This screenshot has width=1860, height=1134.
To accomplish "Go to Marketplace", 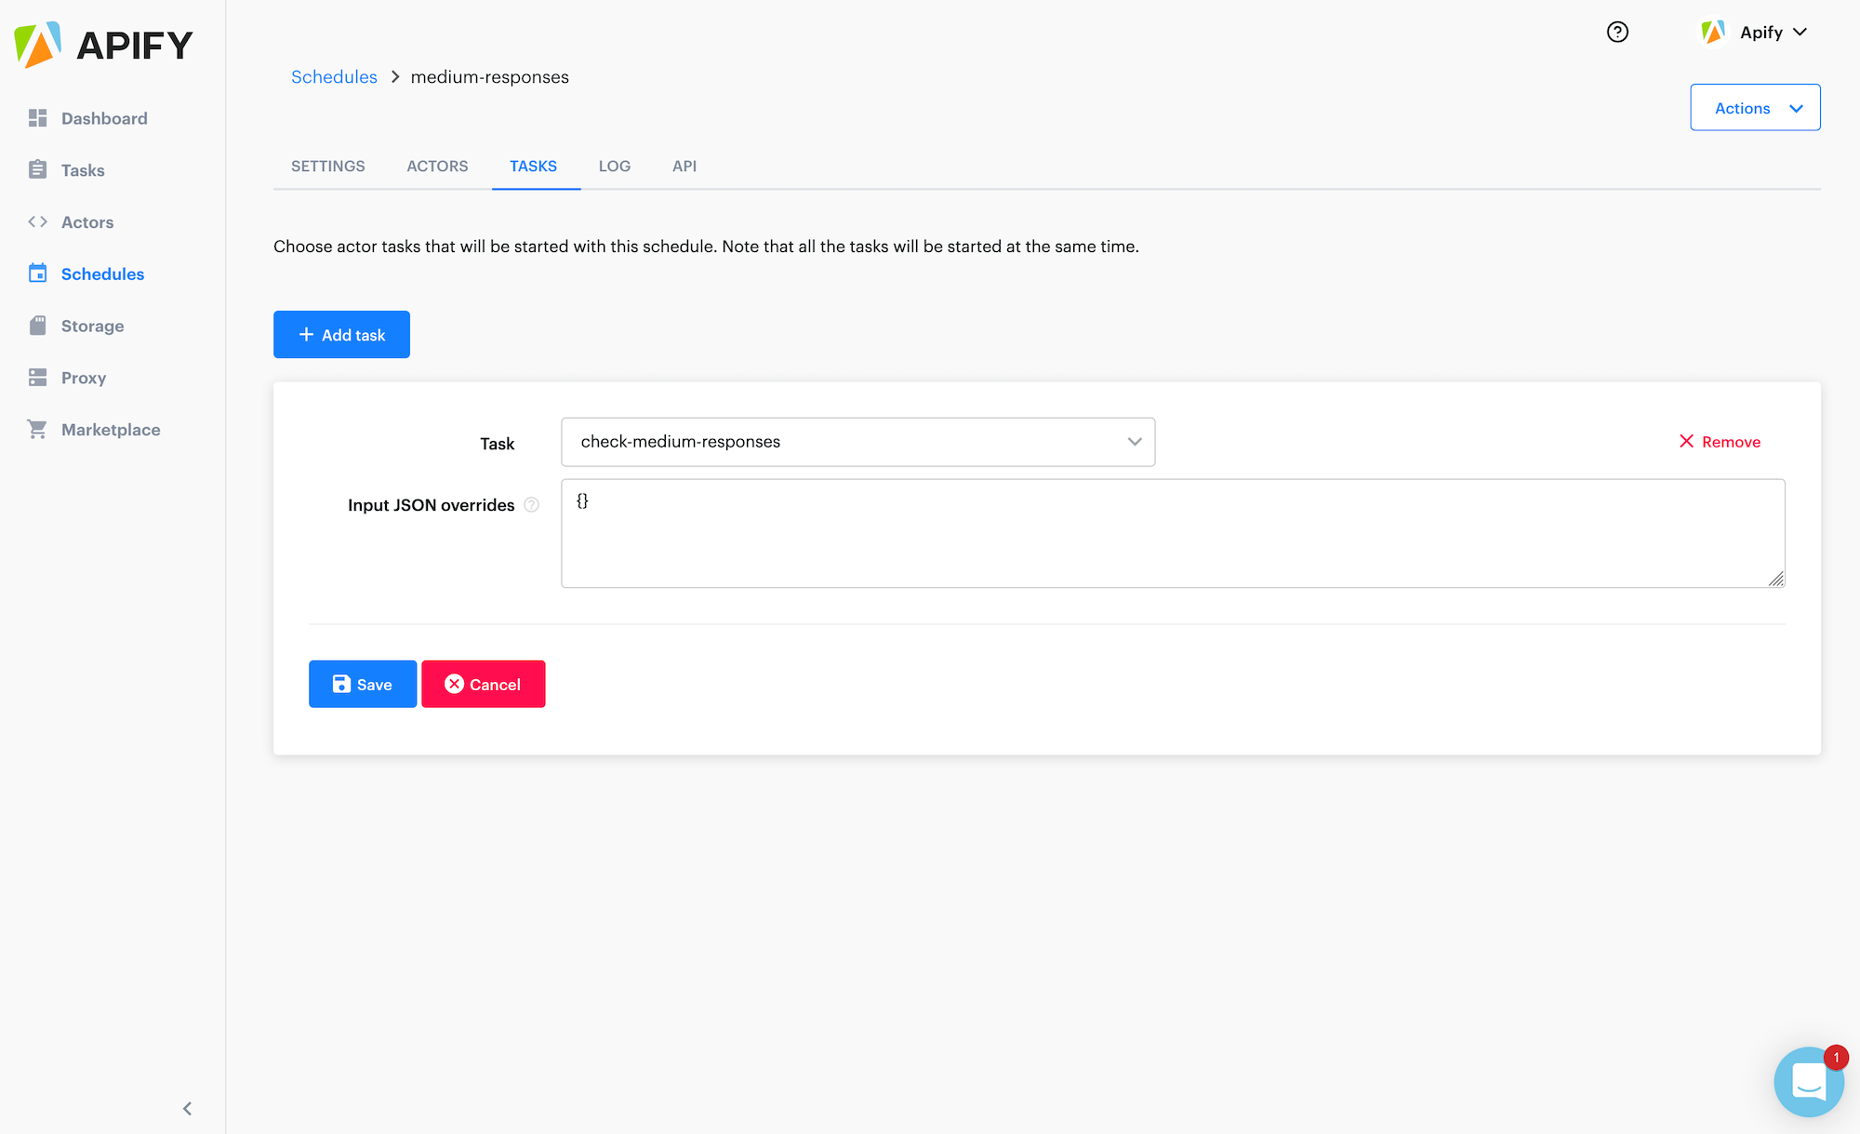I will click(x=111, y=430).
